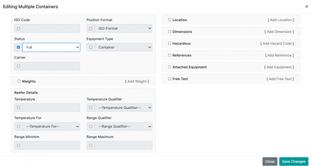Click the gray Close button
The height and width of the screenshot is (166, 312).
click(x=270, y=162)
